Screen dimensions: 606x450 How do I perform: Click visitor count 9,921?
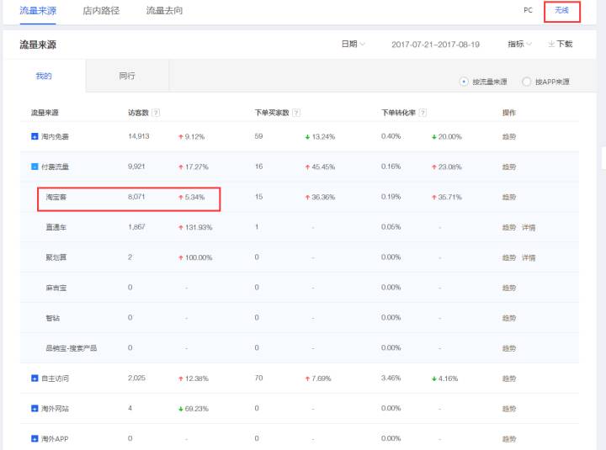tap(136, 167)
